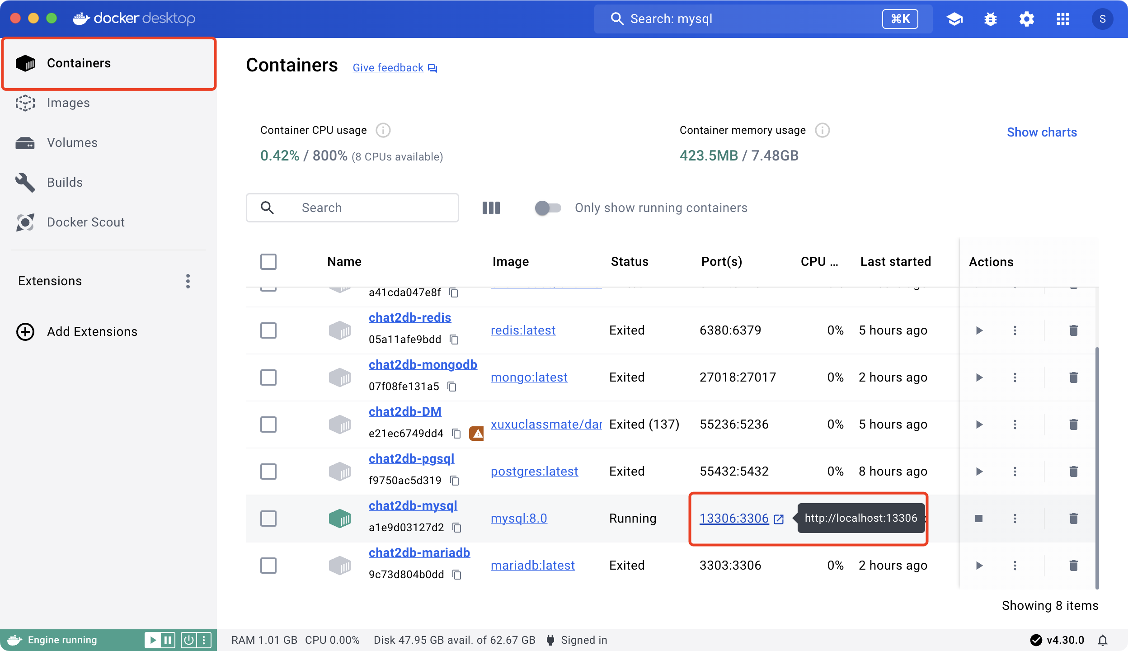Screen dimensions: 1128x651
Task: Copy container ID f9750ac5d319
Action: [x=455, y=481]
